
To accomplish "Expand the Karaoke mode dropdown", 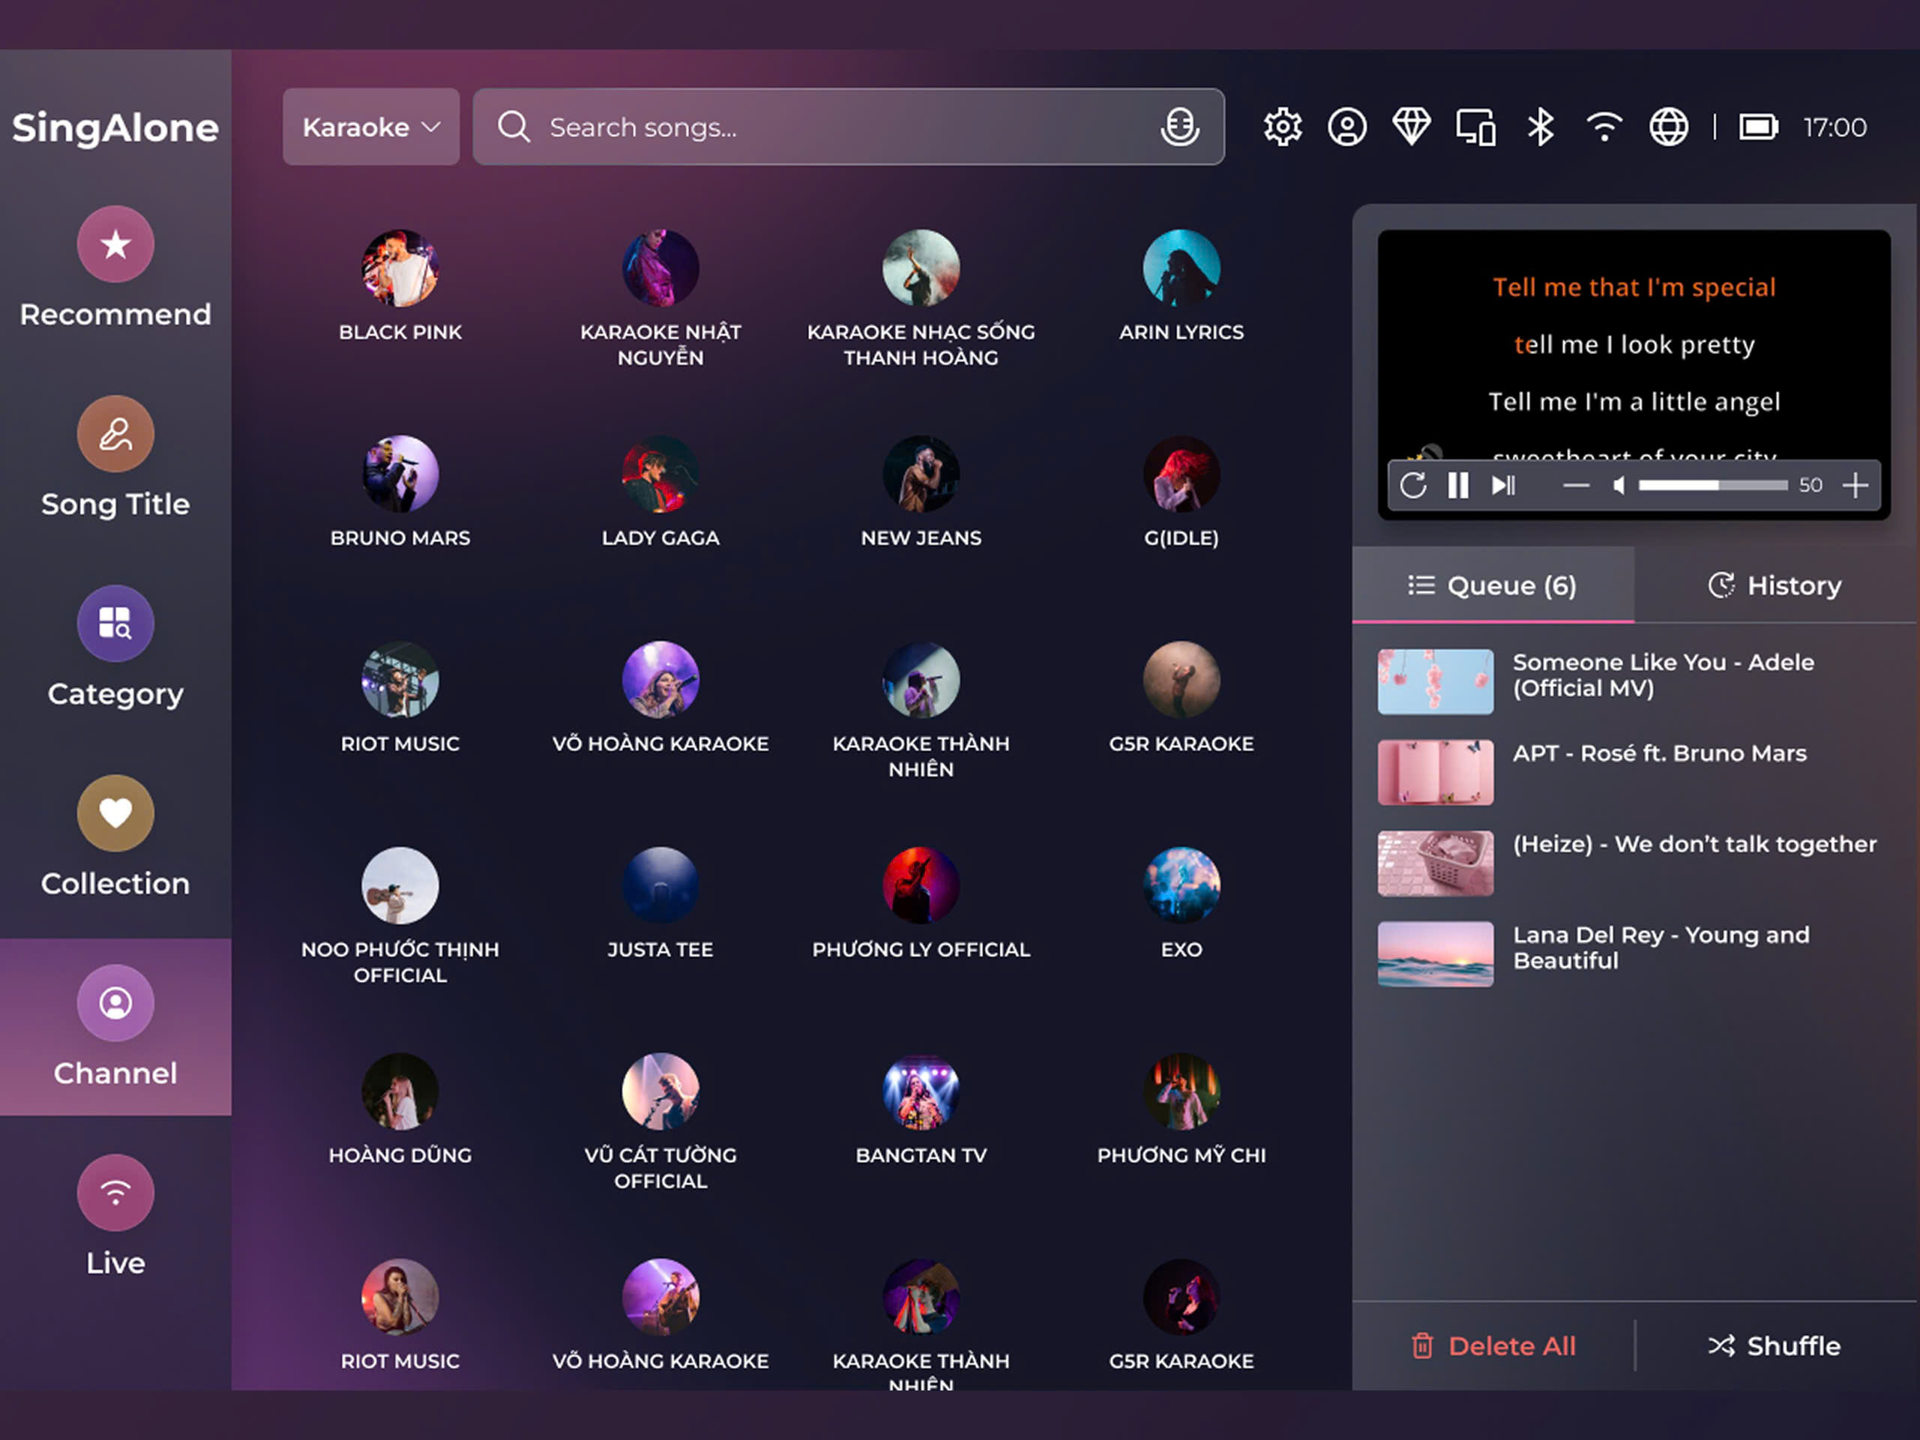I will point(370,127).
